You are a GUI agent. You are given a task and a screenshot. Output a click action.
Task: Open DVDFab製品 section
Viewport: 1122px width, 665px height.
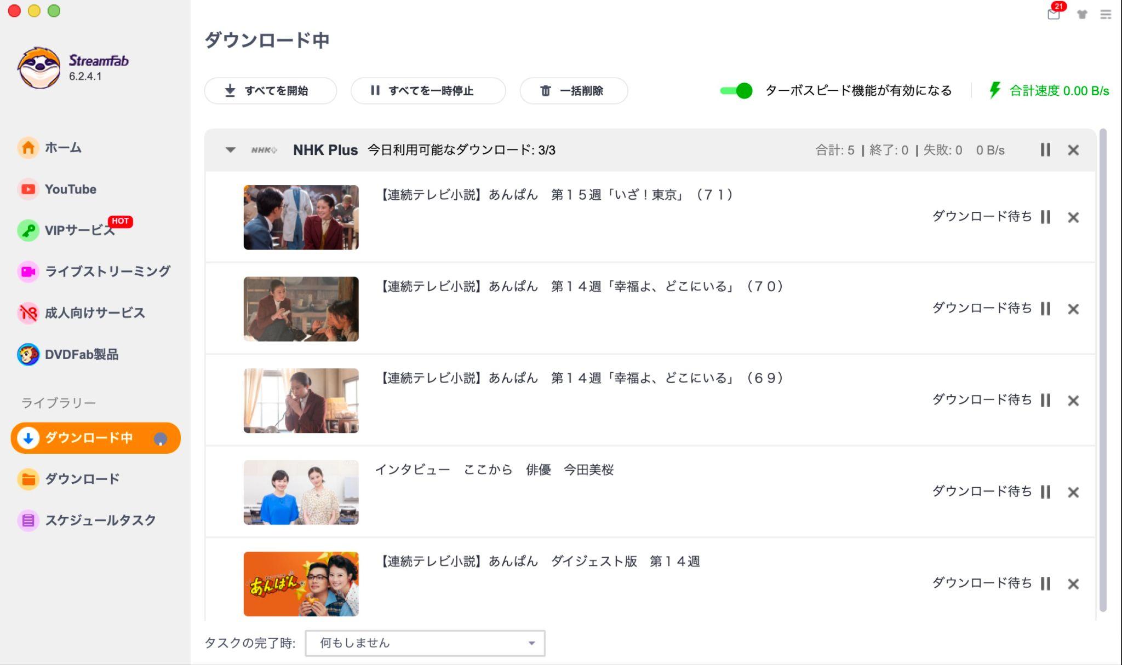(68, 355)
